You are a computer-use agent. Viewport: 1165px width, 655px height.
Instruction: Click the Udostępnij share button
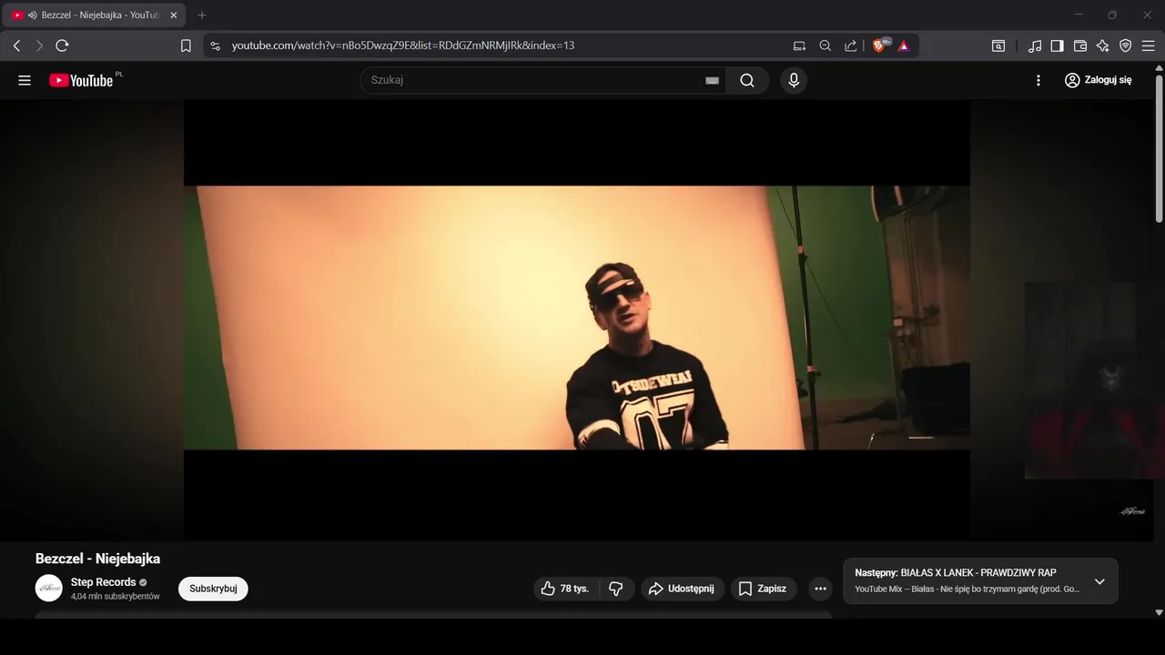click(683, 589)
